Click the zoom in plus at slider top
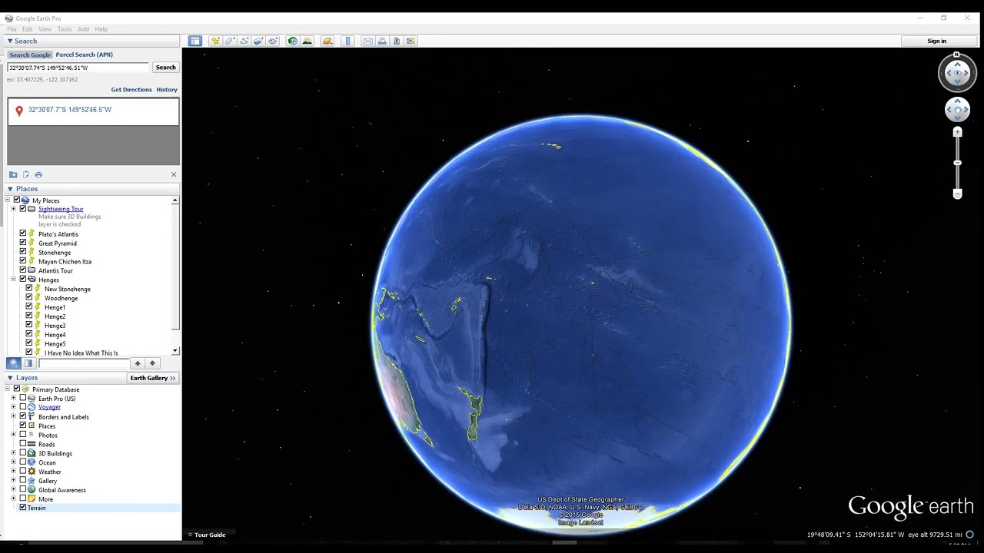The image size is (984, 553). point(957,132)
